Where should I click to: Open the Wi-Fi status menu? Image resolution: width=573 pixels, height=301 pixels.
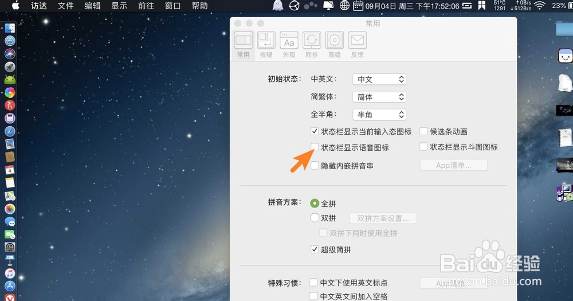540,6
